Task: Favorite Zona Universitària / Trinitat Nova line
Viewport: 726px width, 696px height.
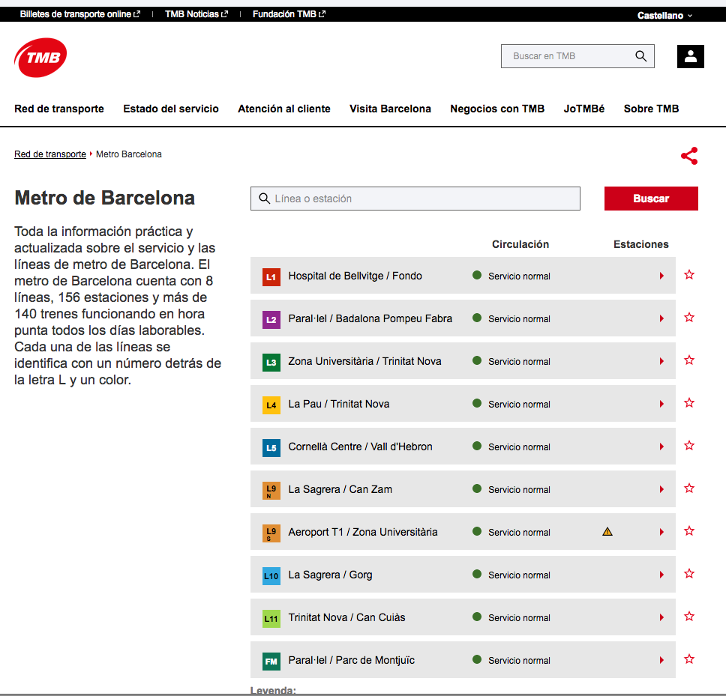Action: [689, 360]
